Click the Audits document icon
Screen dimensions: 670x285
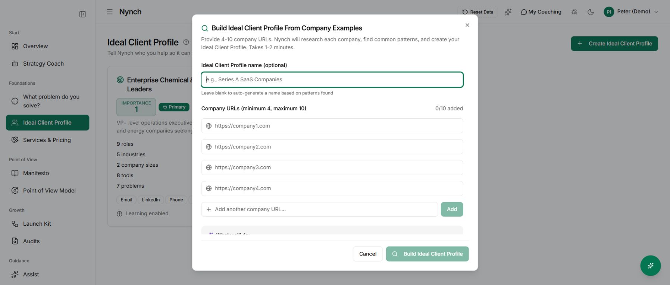tap(15, 241)
